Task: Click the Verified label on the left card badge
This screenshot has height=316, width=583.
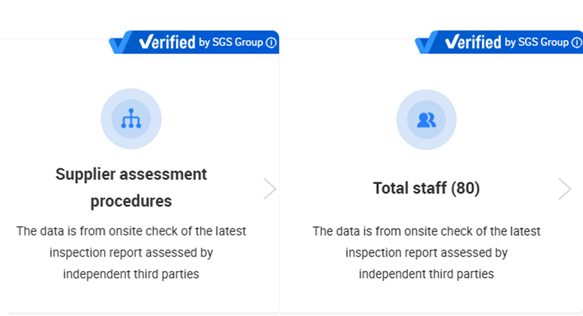Action: (167, 42)
